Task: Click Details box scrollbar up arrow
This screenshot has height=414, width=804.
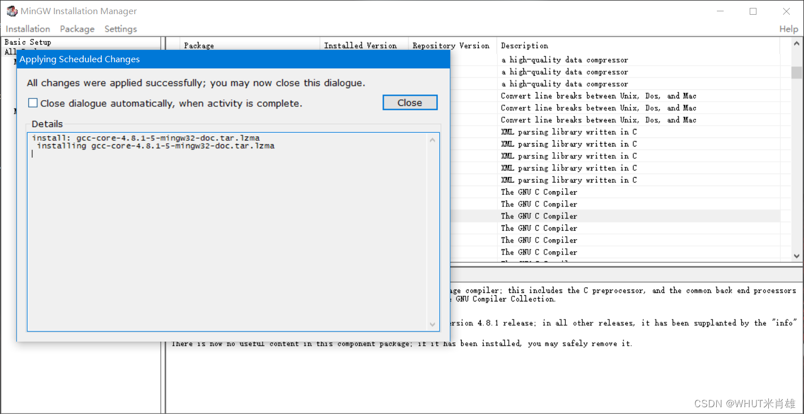Action: (x=433, y=140)
